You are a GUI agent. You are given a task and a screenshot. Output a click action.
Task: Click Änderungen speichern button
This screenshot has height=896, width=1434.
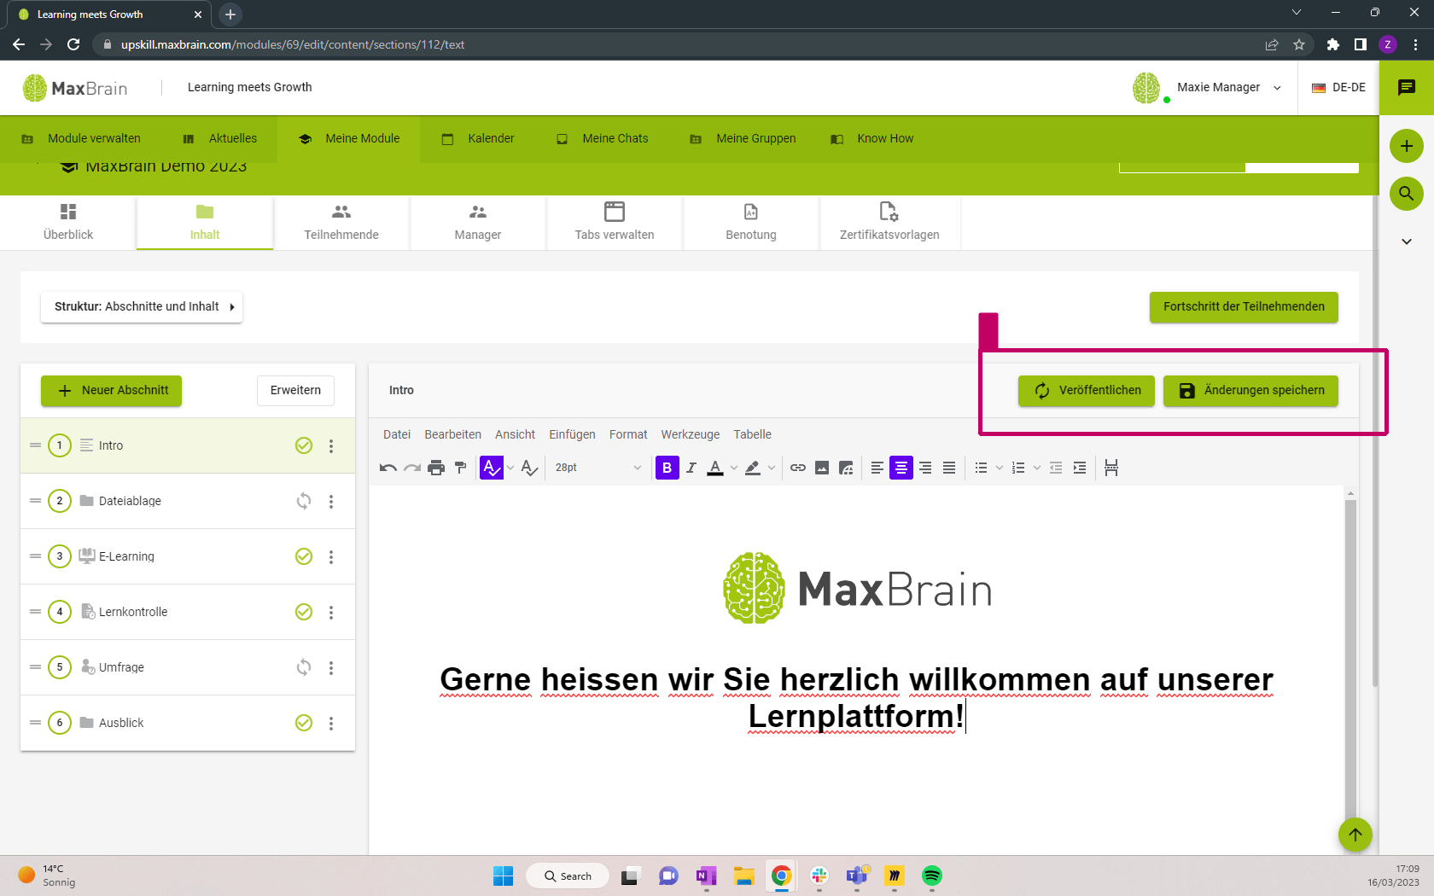1250,391
